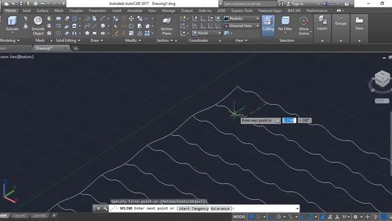Toggle the Culling selection option

pos(268,26)
